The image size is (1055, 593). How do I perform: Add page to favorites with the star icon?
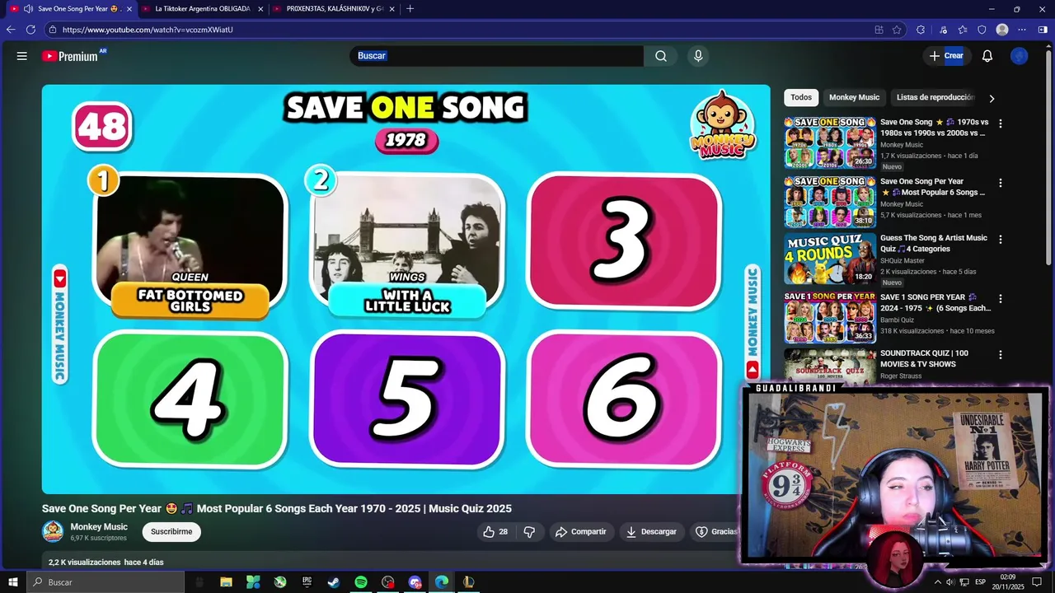point(897,30)
